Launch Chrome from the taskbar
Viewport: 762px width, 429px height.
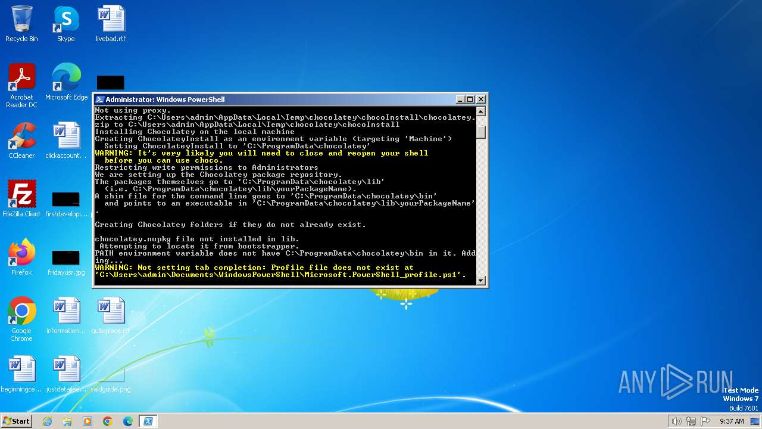(x=108, y=421)
